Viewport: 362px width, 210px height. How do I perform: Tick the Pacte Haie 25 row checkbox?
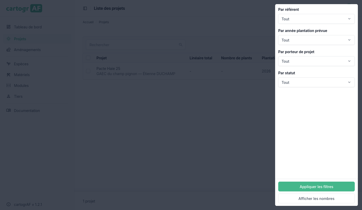(88, 71)
